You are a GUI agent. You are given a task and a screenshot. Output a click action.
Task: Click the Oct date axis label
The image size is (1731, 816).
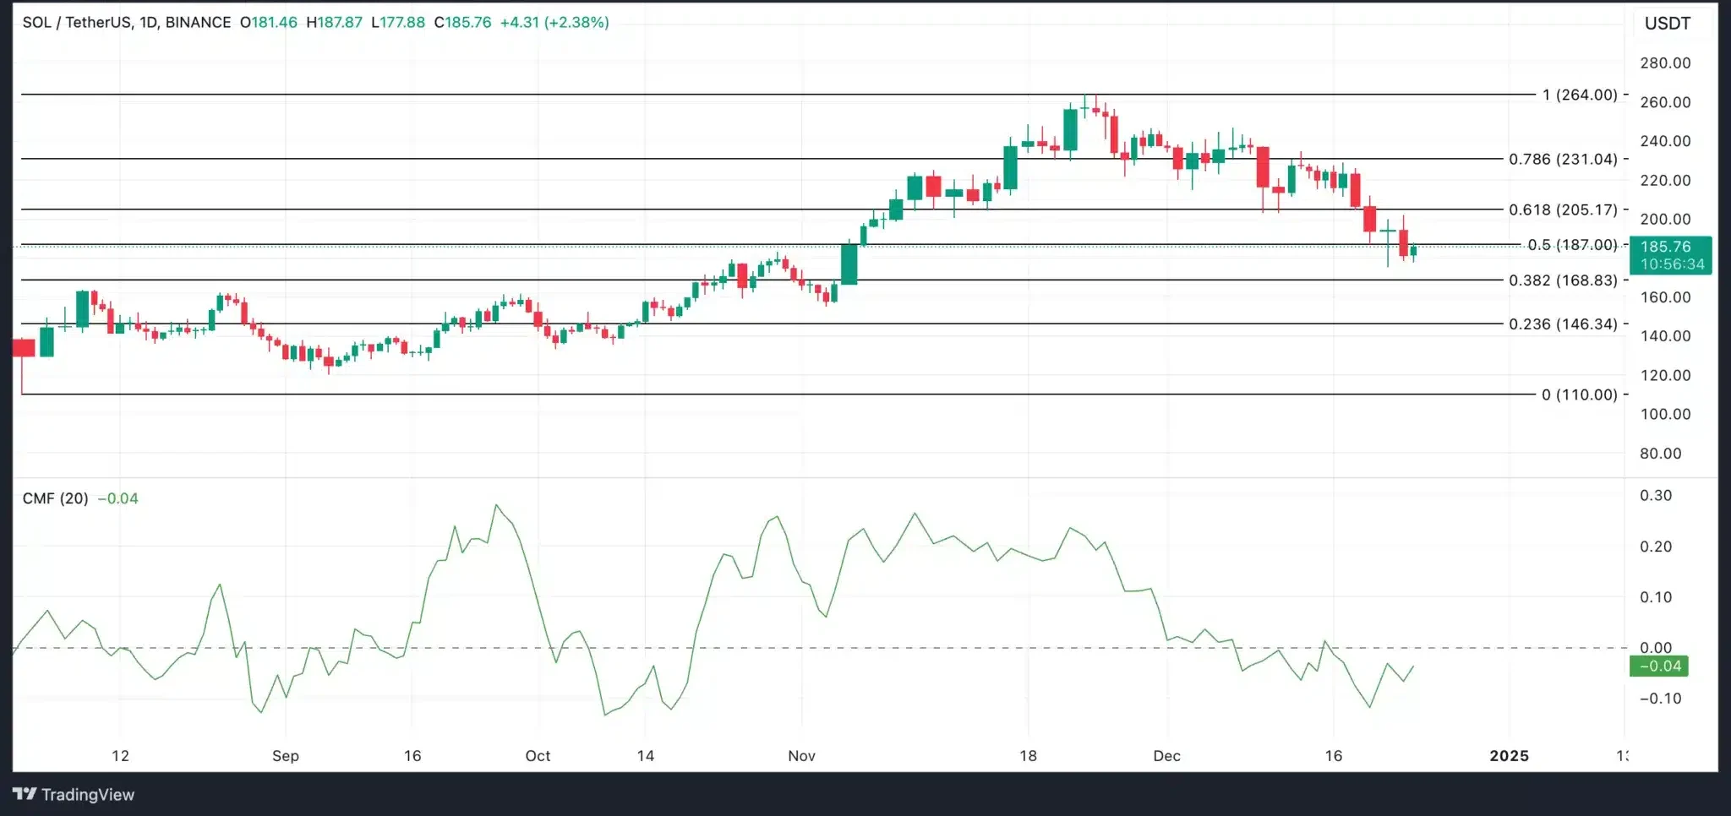click(x=538, y=756)
